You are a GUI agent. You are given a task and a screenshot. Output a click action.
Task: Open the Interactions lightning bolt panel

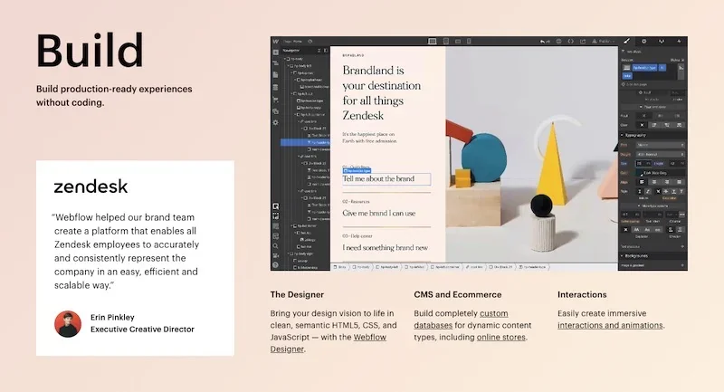pyautogui.click(x=680, y=42)
